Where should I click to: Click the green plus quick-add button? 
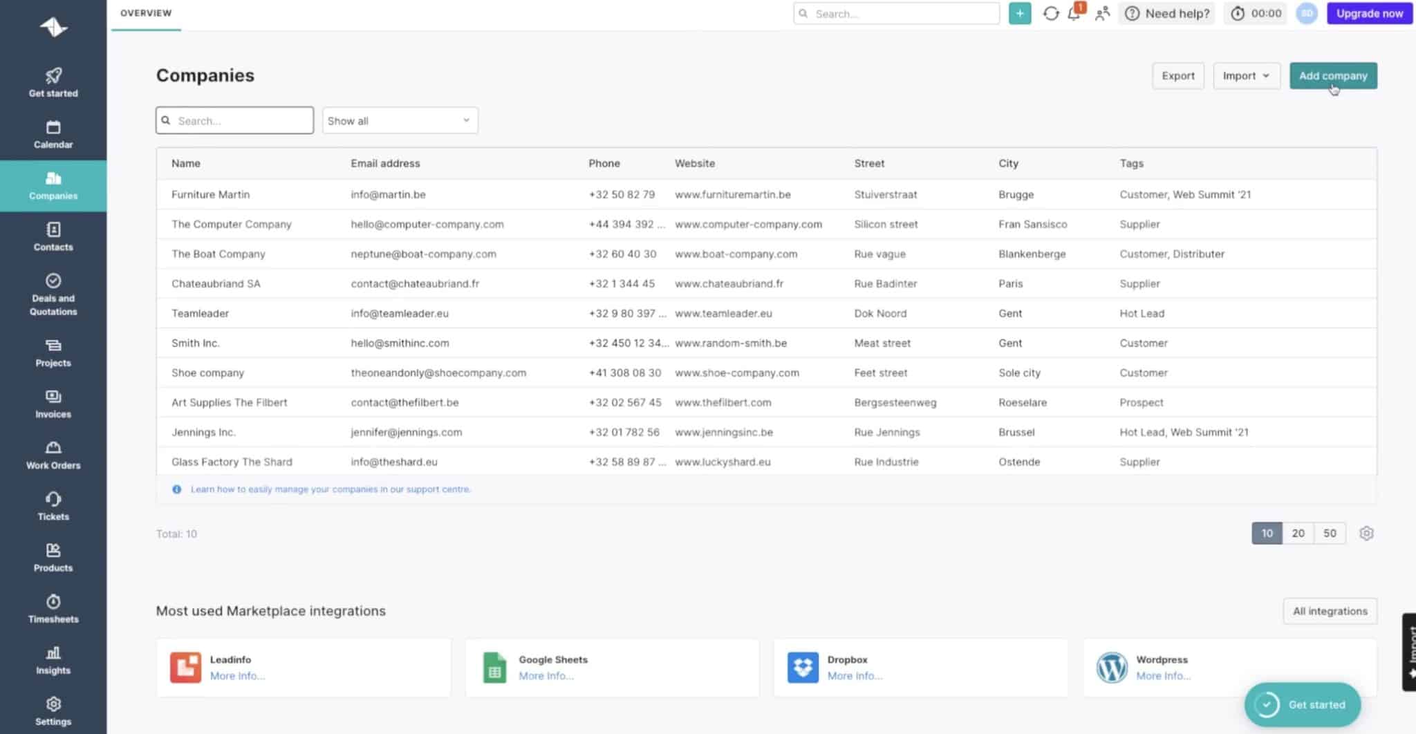click(1020, 13)
